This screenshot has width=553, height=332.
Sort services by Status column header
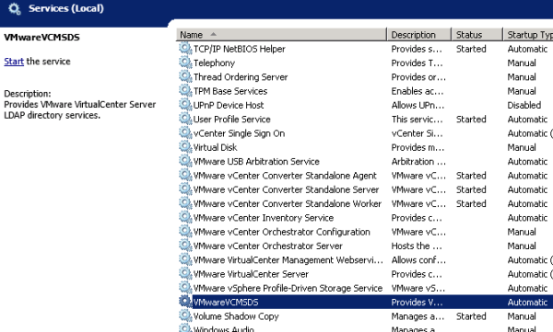(477, 35)
